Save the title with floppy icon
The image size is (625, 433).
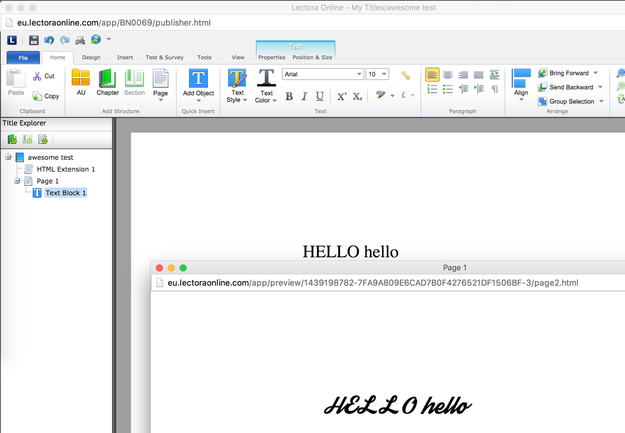click(34, 40)
